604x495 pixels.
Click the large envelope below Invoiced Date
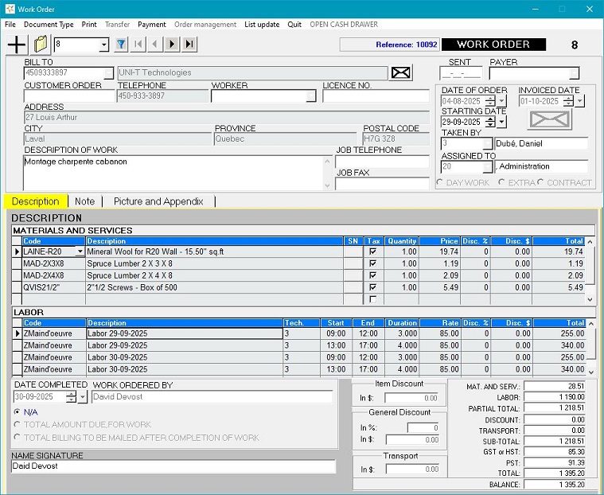click(549, 119)
